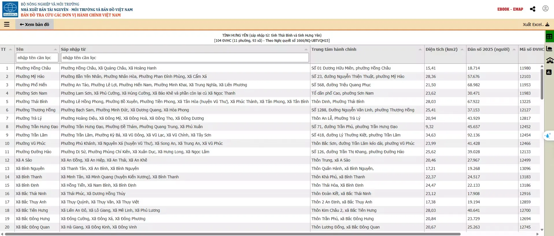Viewport: 554px width, 236px height.
Task: Focus the Tên filter input field
Action: click(x=37, y=58)
